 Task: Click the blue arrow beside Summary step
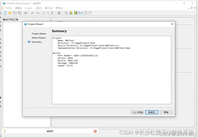tap(29, 42)
